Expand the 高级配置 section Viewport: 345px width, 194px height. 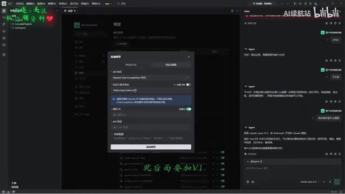pyautogui.click(x=118, y=134)
